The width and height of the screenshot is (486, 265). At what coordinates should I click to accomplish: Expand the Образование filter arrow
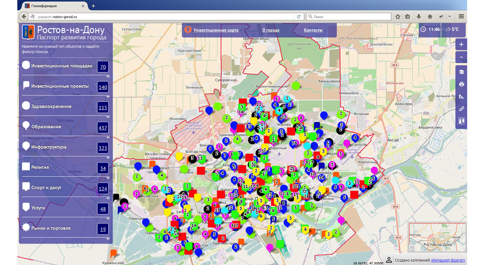108,137
